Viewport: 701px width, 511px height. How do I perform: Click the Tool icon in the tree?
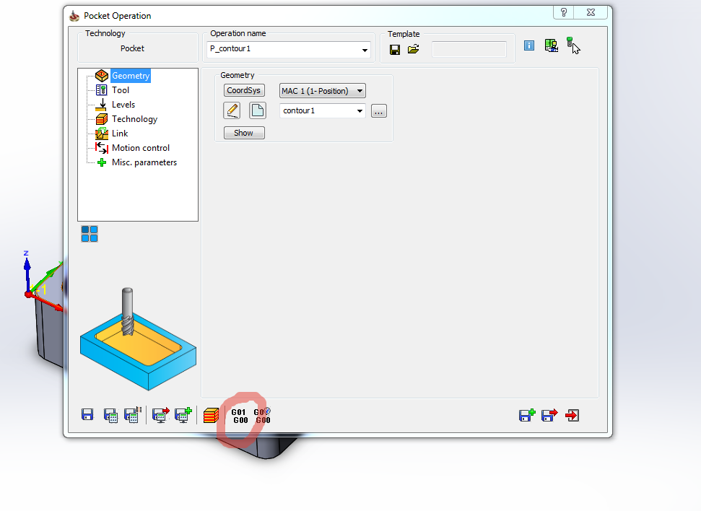coord(102,90)
